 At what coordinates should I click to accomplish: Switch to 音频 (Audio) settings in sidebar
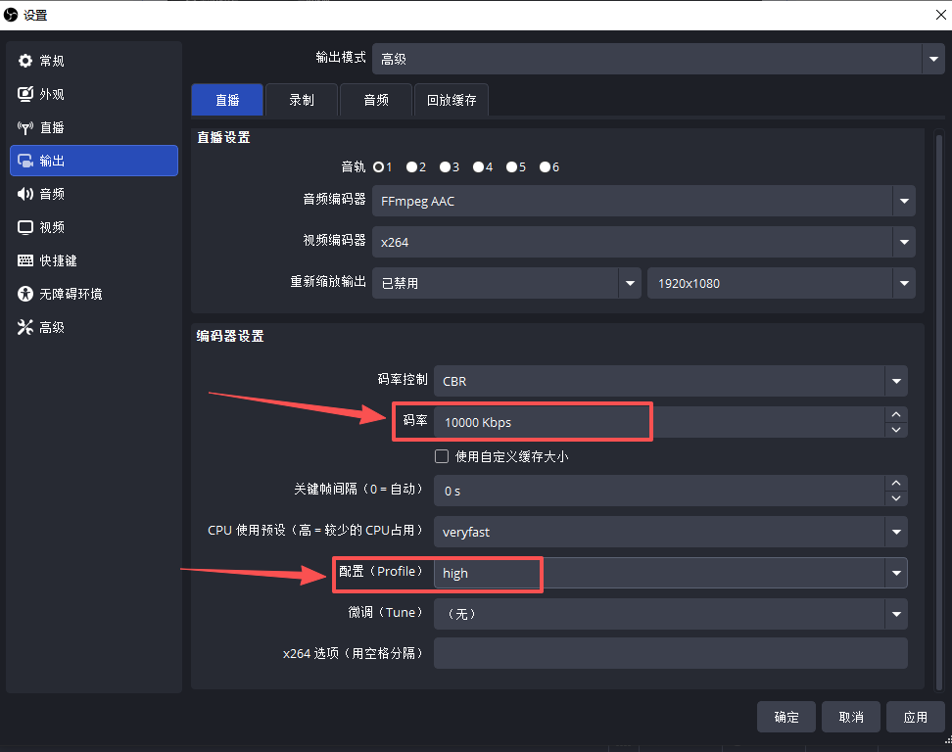[59, 193]
